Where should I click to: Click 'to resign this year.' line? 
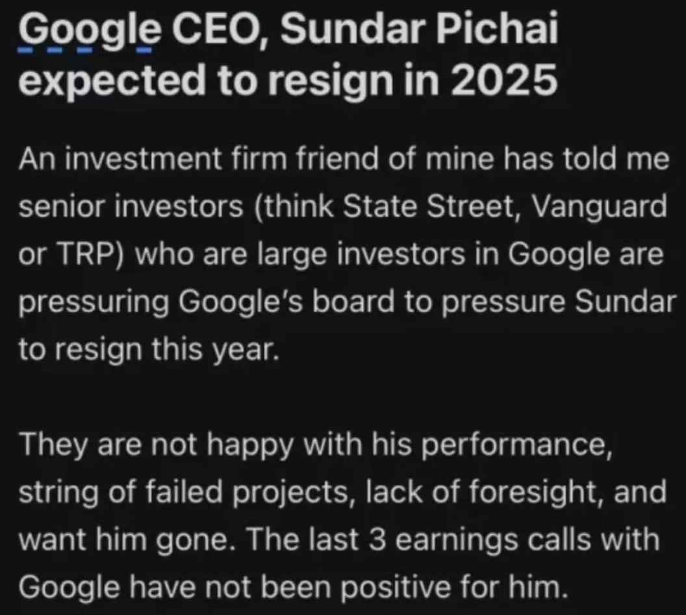(149, 349)
